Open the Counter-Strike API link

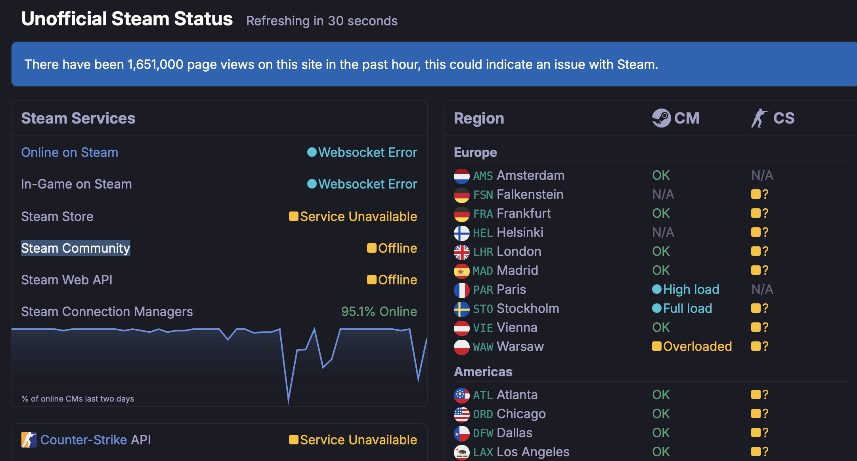[96, 440]
